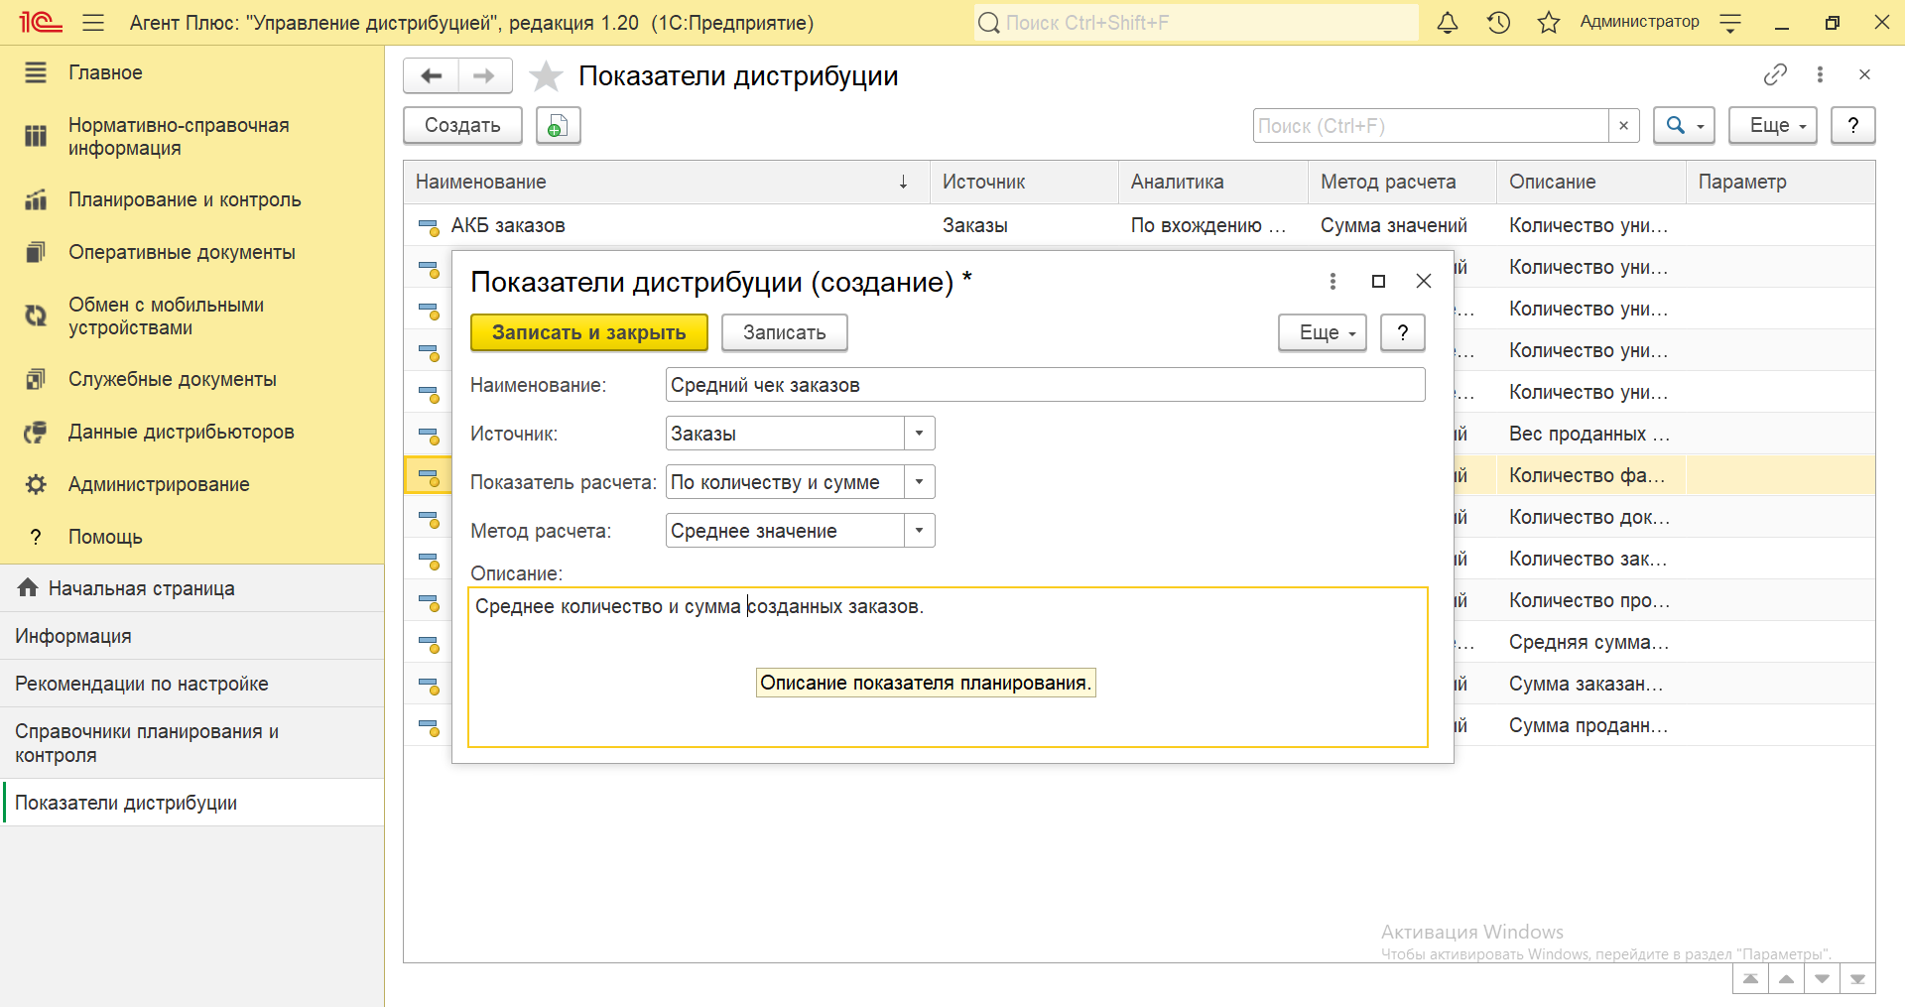Jump to the list beginning arrow
Image resolution: width=1905 pixels, height=1007 pixels.
click(1750, 978)
